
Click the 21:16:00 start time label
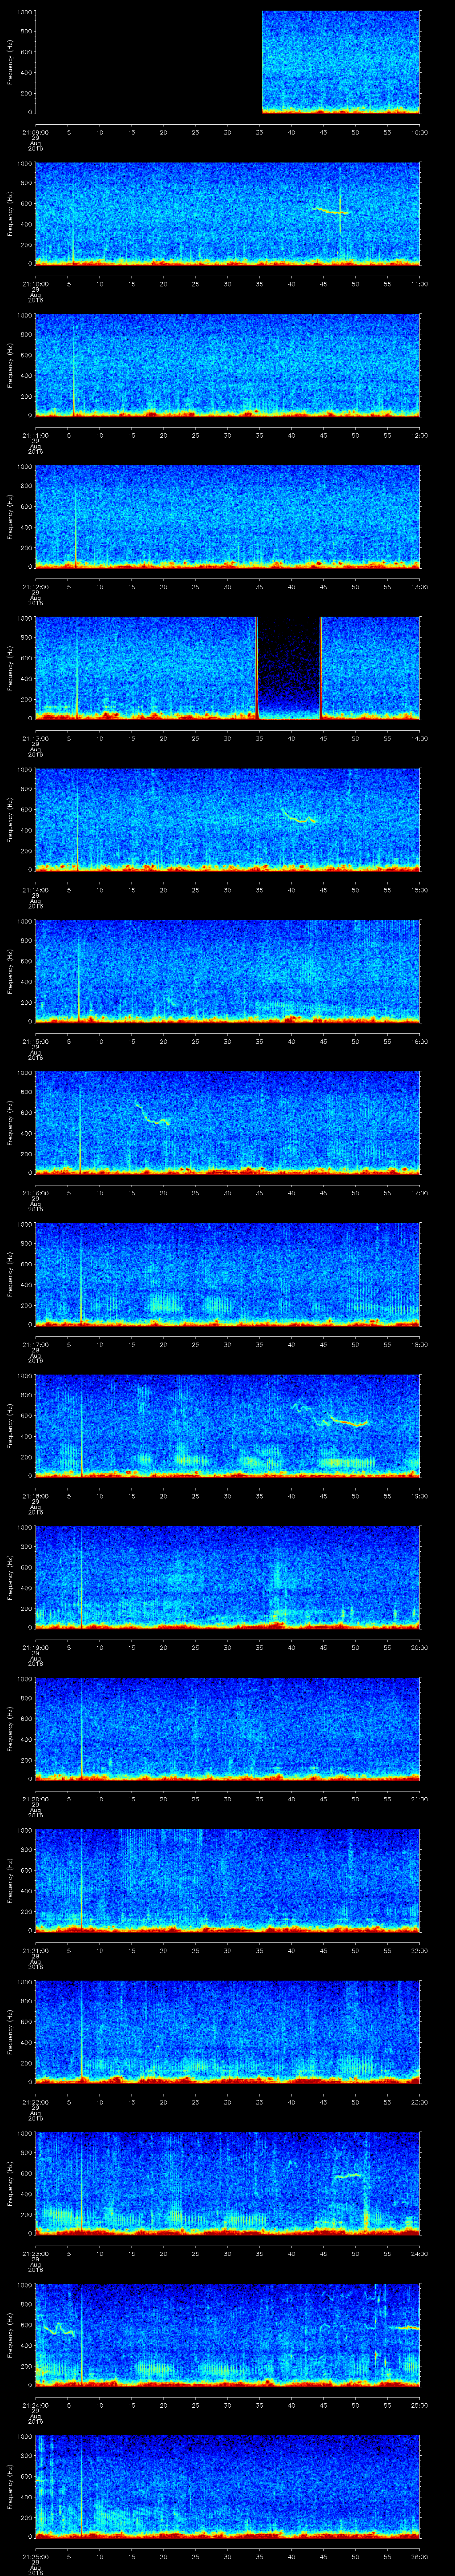[35, 1193]
